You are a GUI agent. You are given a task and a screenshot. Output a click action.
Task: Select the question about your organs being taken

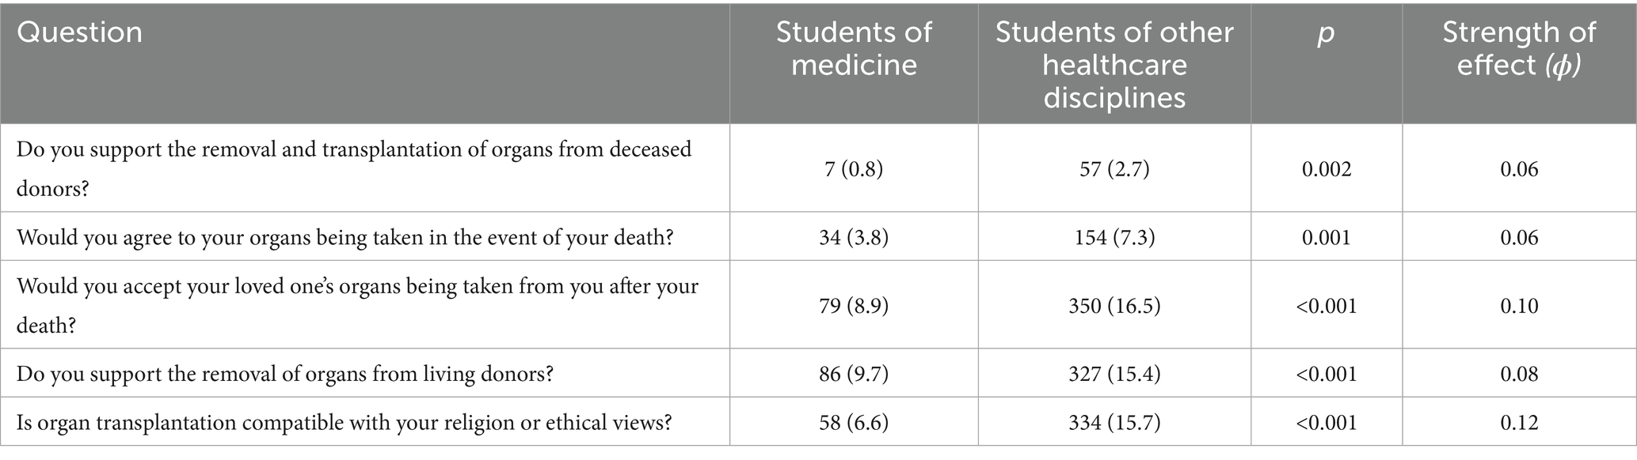(345, 237)
